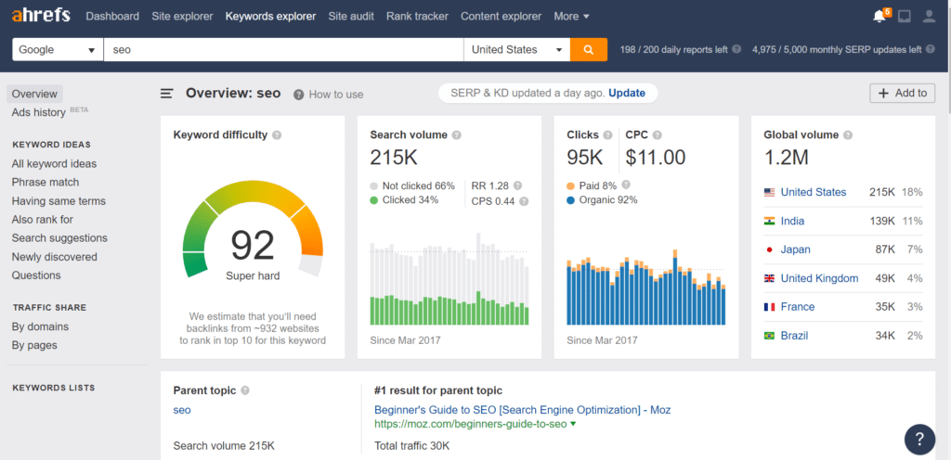The width and height of the screenshot is (951, 460).
Task: Click help icon next to CPC
Action: (658, 135)
